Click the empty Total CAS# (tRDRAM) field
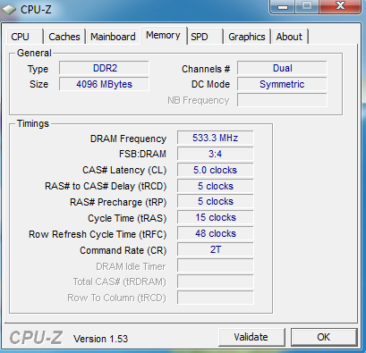This screenshot has height=353, width=366. pos(216,282)
